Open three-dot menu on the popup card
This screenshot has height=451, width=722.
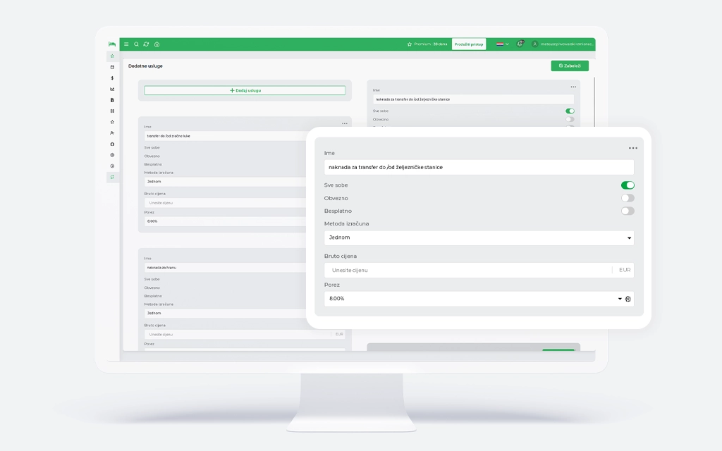coord(632,148)
